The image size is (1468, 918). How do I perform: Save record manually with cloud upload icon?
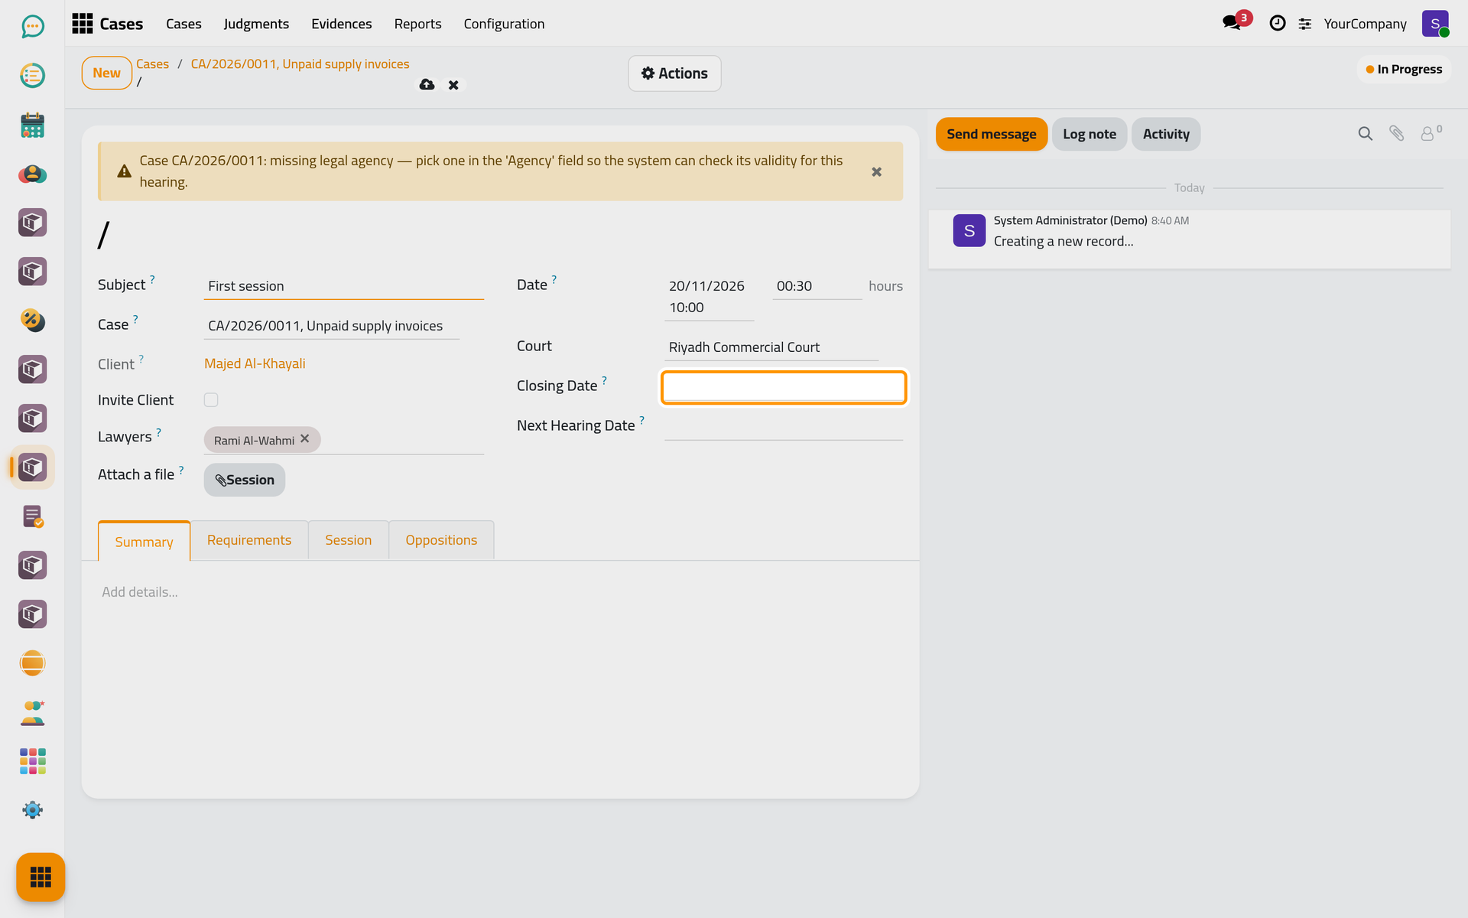click(x=427, y=85)
